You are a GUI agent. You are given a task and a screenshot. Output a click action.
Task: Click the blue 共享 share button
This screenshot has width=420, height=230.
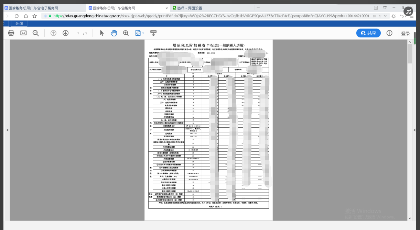(x=368, y=33)
